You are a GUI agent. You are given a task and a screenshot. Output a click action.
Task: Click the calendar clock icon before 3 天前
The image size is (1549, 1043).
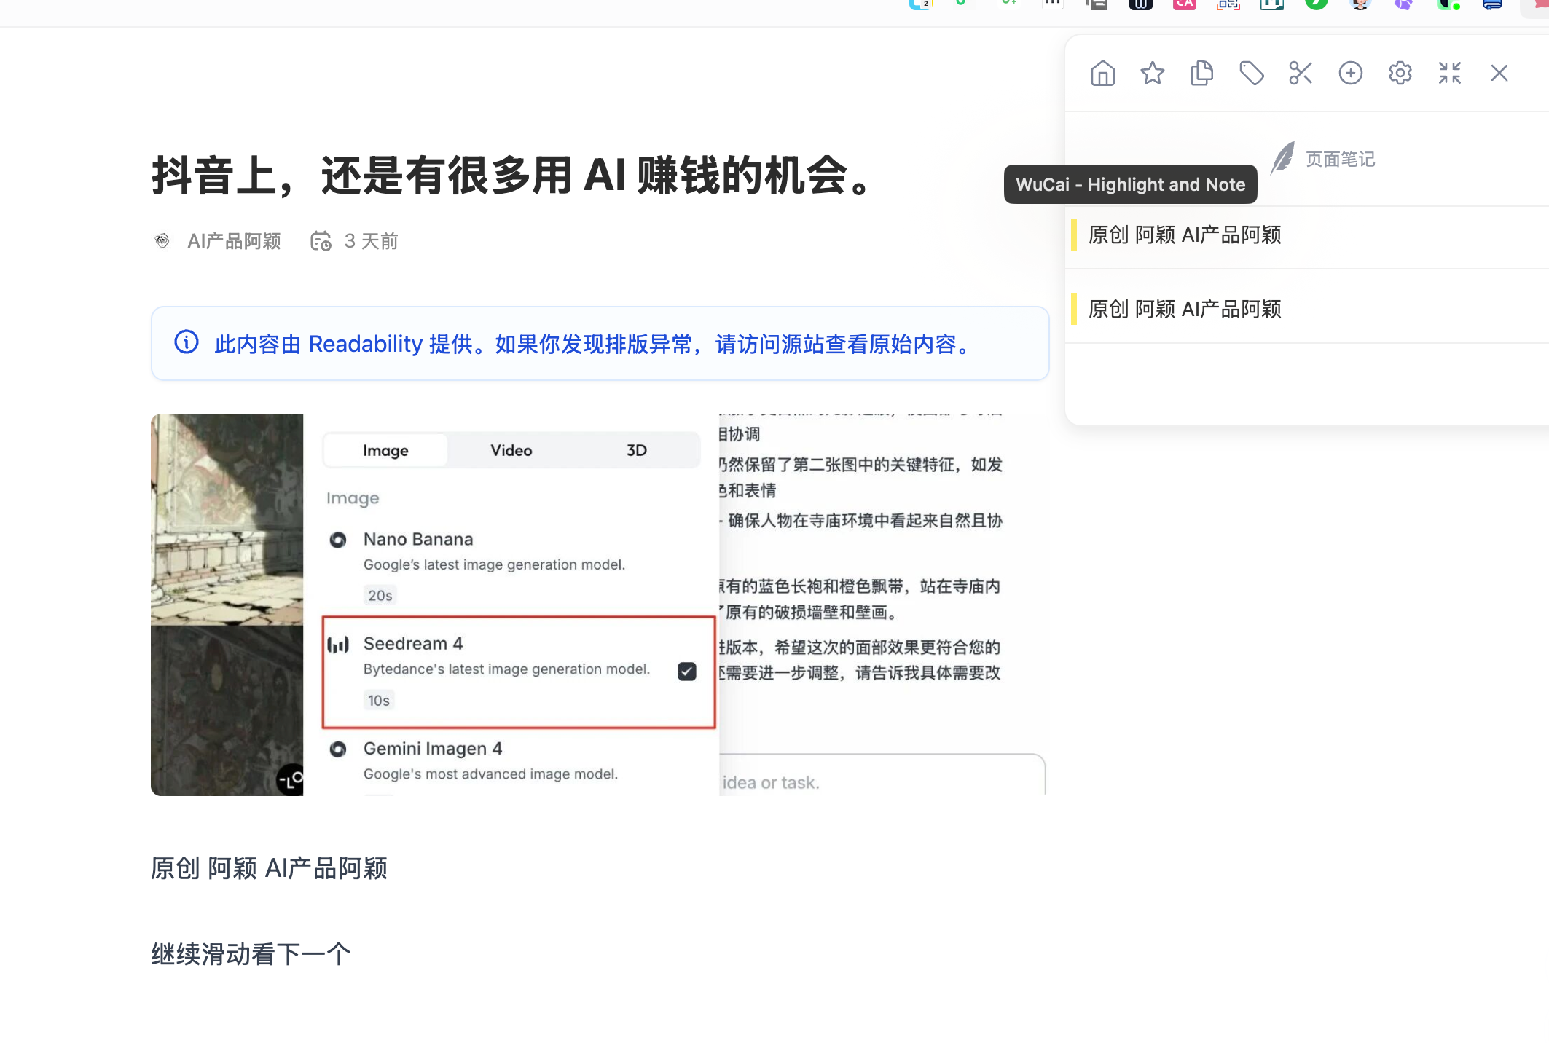pyautogui.click(x=321, y=241)
